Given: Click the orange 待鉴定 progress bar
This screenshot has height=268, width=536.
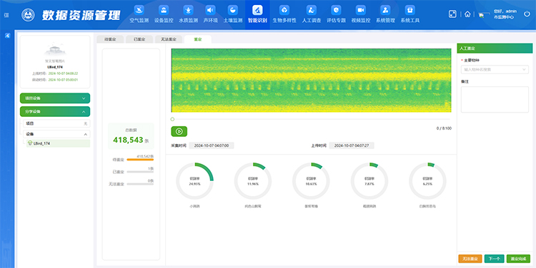Looking at the screenshot, I should coord(140,160).
